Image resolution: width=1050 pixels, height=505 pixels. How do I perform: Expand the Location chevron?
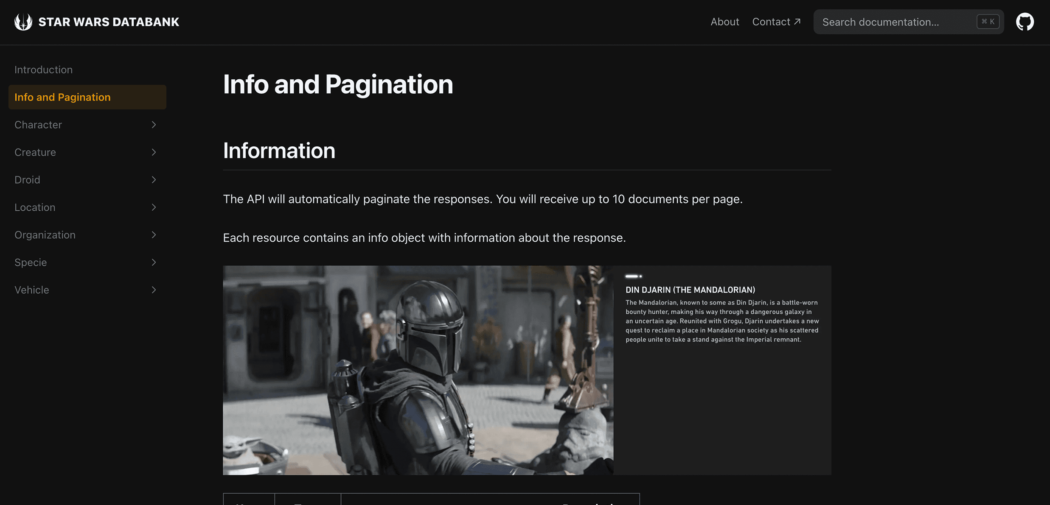click(x=154, y=207)
